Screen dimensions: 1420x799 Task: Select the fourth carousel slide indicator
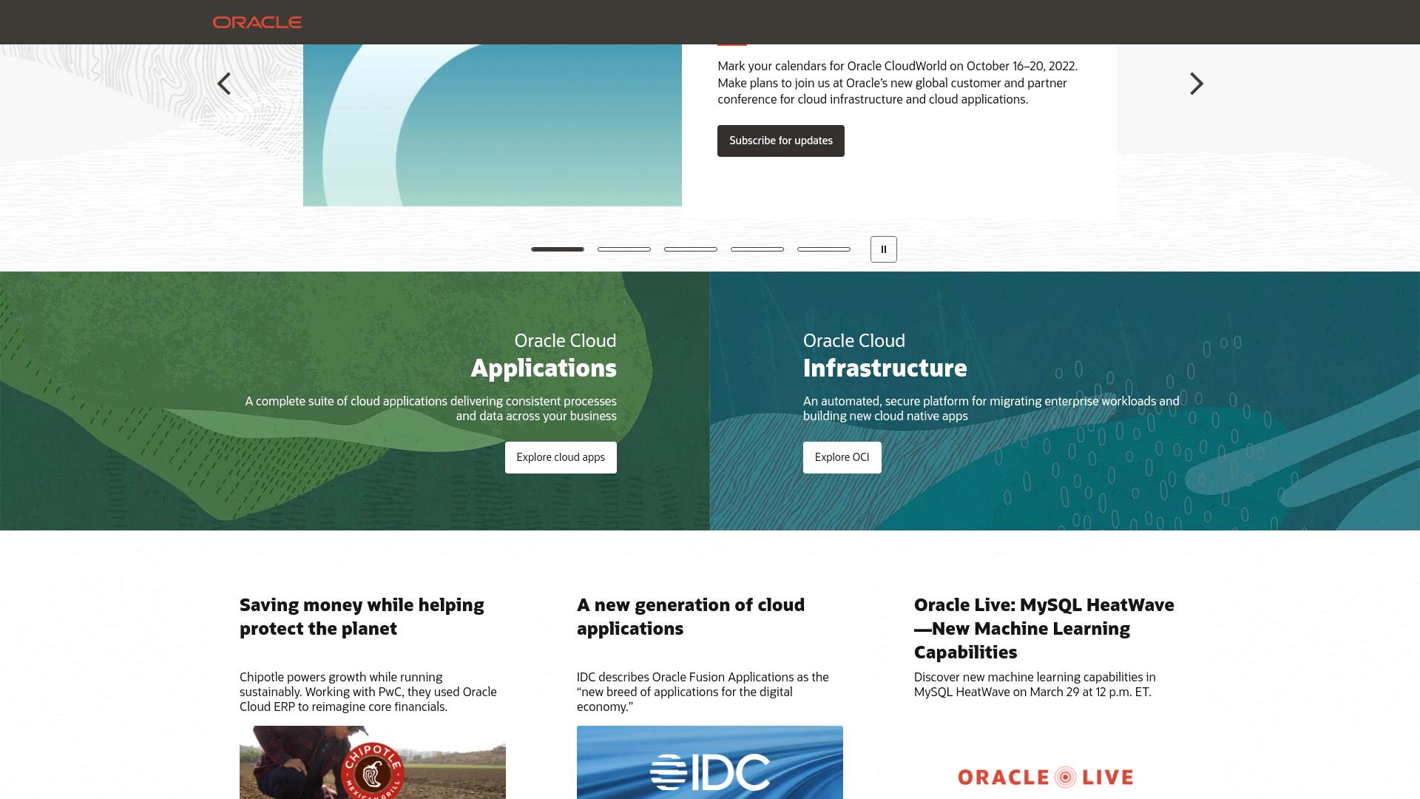pyautogui.click(x=757, y=249)
